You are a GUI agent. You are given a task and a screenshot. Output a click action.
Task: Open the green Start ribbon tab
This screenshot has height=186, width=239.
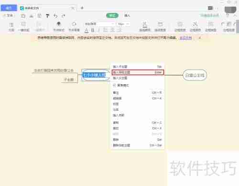[112, 15]
